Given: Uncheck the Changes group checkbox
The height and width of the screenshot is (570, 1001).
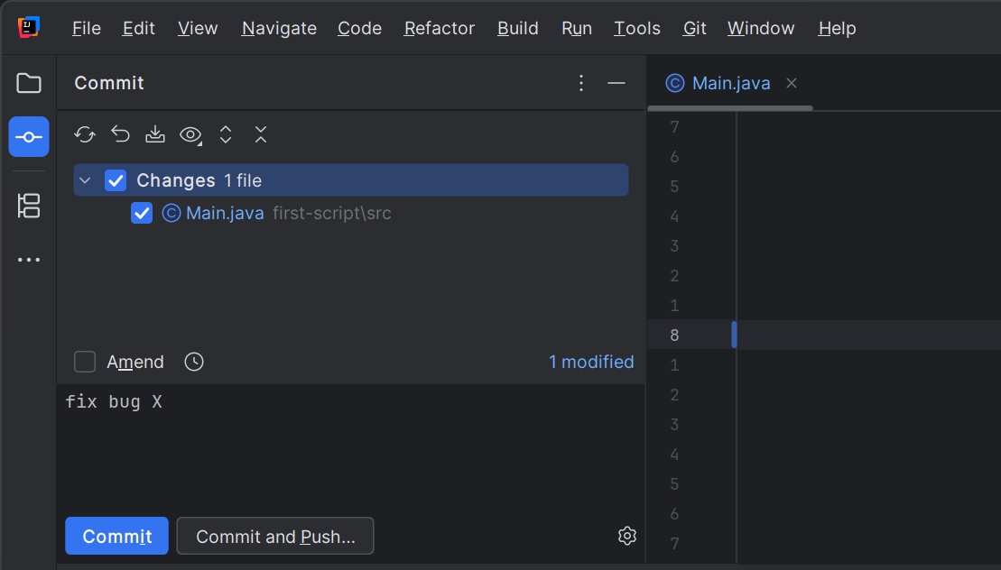Looking at the screenshot, I should [x=116, y=180].
